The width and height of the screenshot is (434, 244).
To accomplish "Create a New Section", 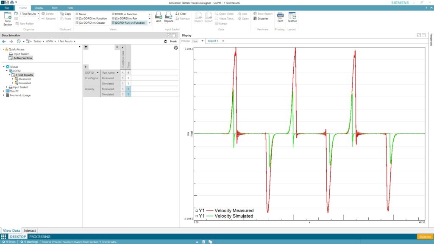I will coord(8,18).
